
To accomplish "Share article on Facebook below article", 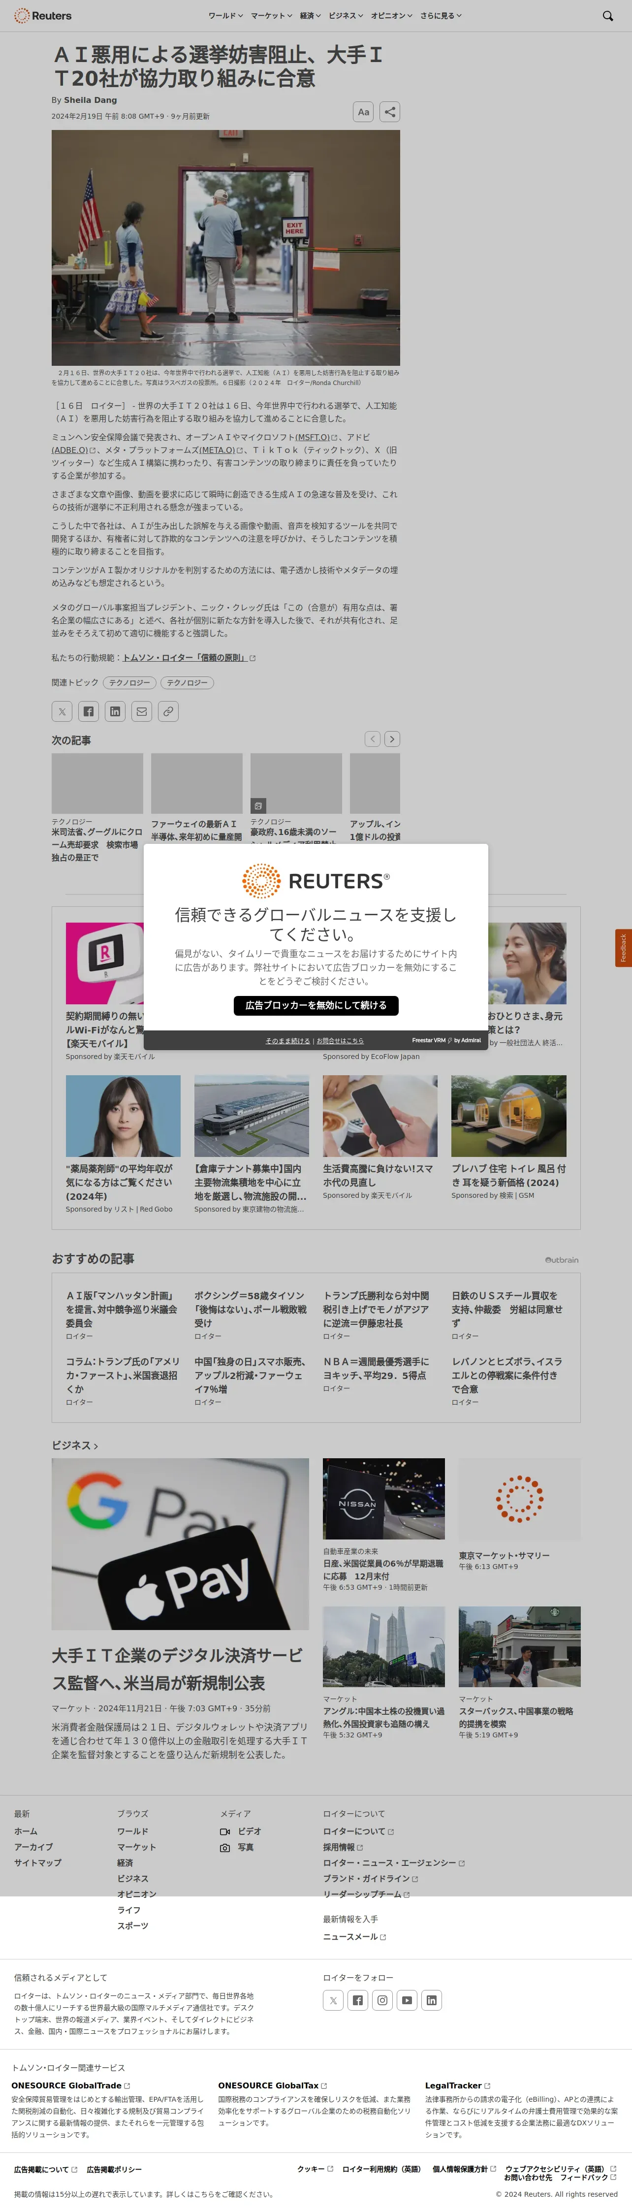I will pyautogui.click(x=89, y=711).
